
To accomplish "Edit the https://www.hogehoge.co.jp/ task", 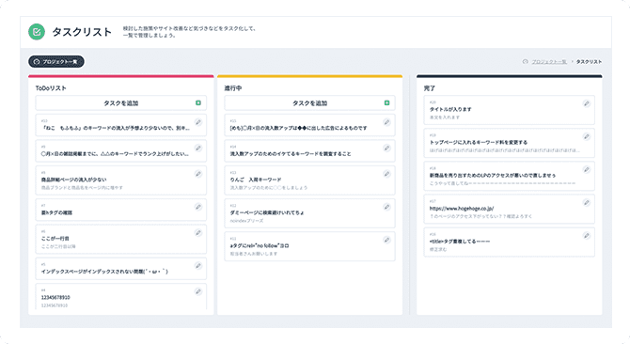I will tap(587, 203).
